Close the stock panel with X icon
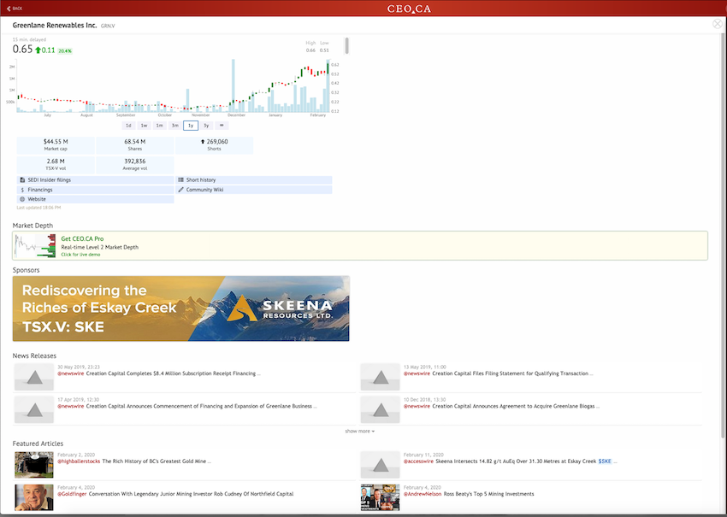This screenshot has width=727, height=517. (717, 25)
